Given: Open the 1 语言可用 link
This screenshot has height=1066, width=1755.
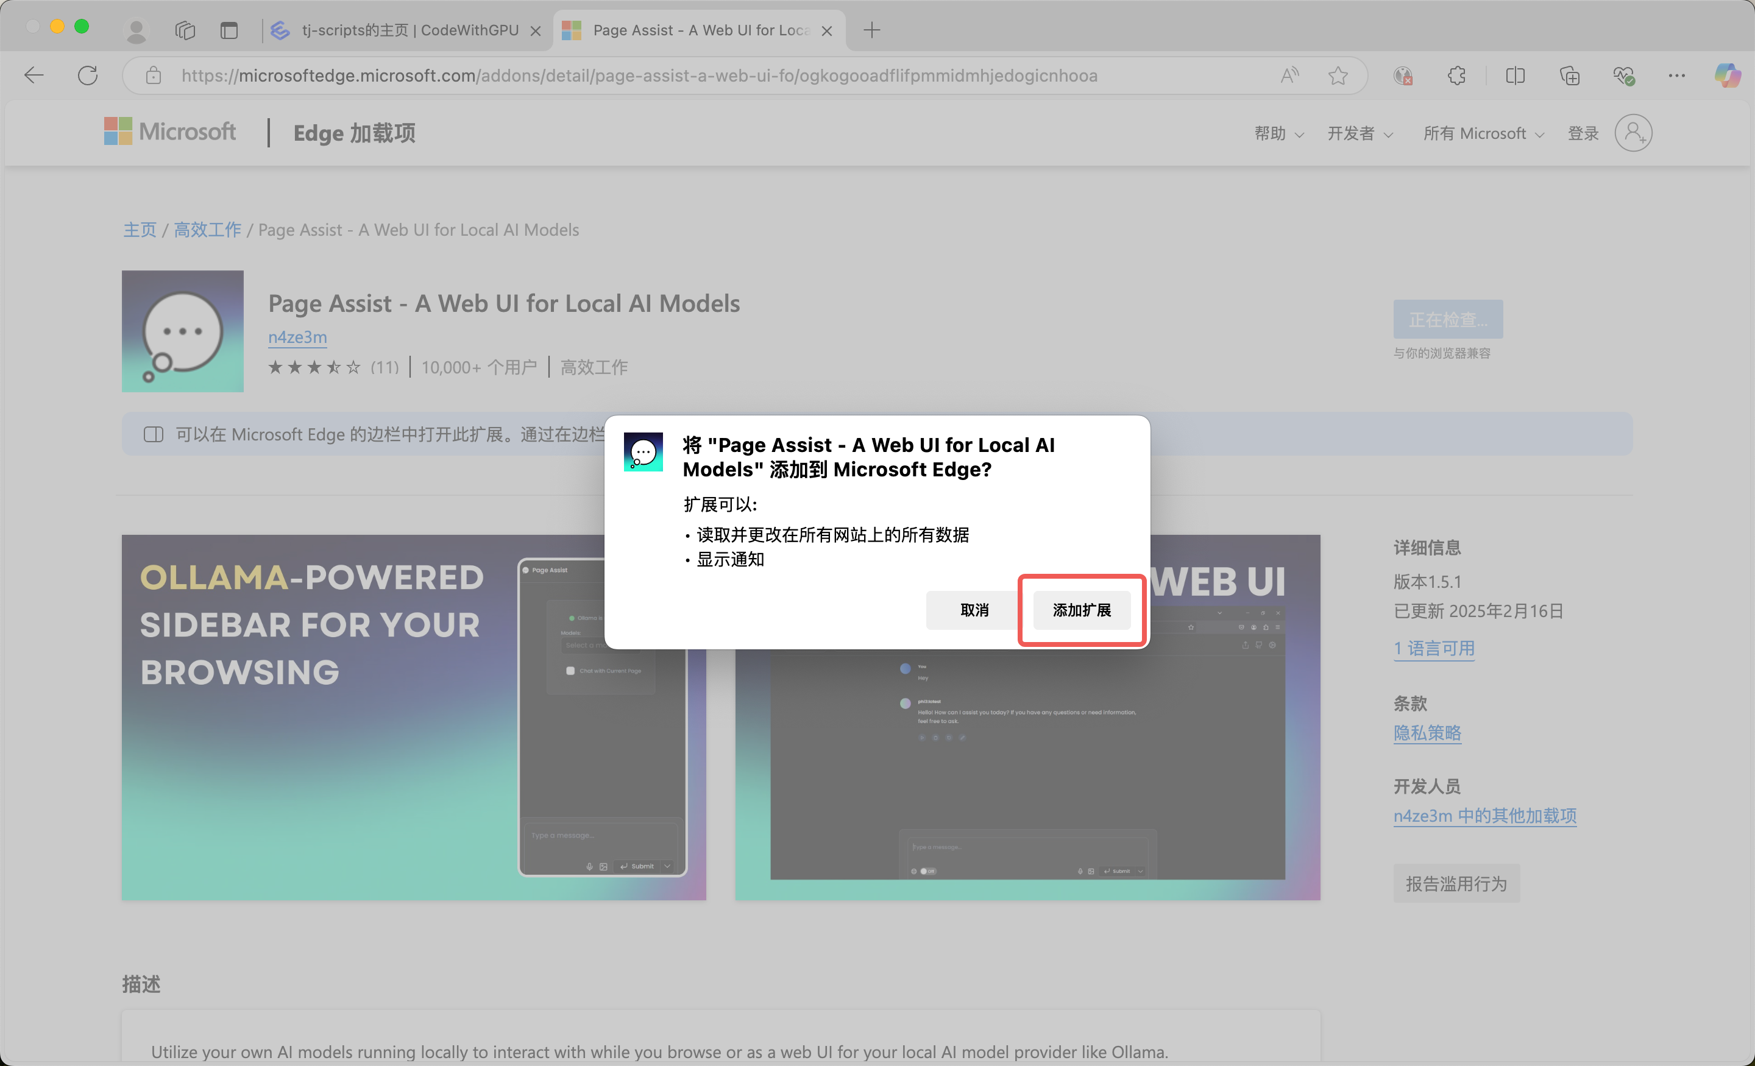Looking at the screenshot, I should [x=1434, y=648].
